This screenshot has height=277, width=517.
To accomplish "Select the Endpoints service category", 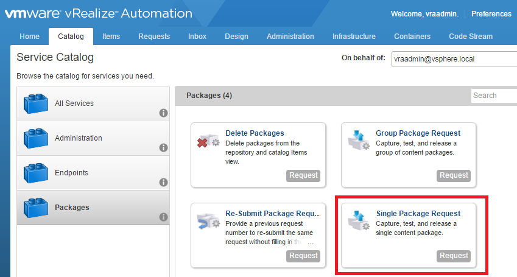I will pos(71,173).
